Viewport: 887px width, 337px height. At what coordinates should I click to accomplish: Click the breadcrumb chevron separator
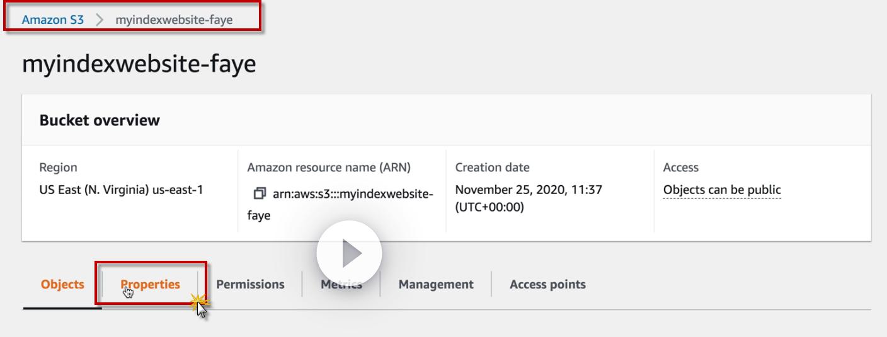coord(100,20)
